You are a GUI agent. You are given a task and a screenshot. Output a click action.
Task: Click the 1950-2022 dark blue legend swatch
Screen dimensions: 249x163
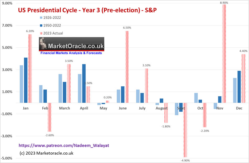41,25
